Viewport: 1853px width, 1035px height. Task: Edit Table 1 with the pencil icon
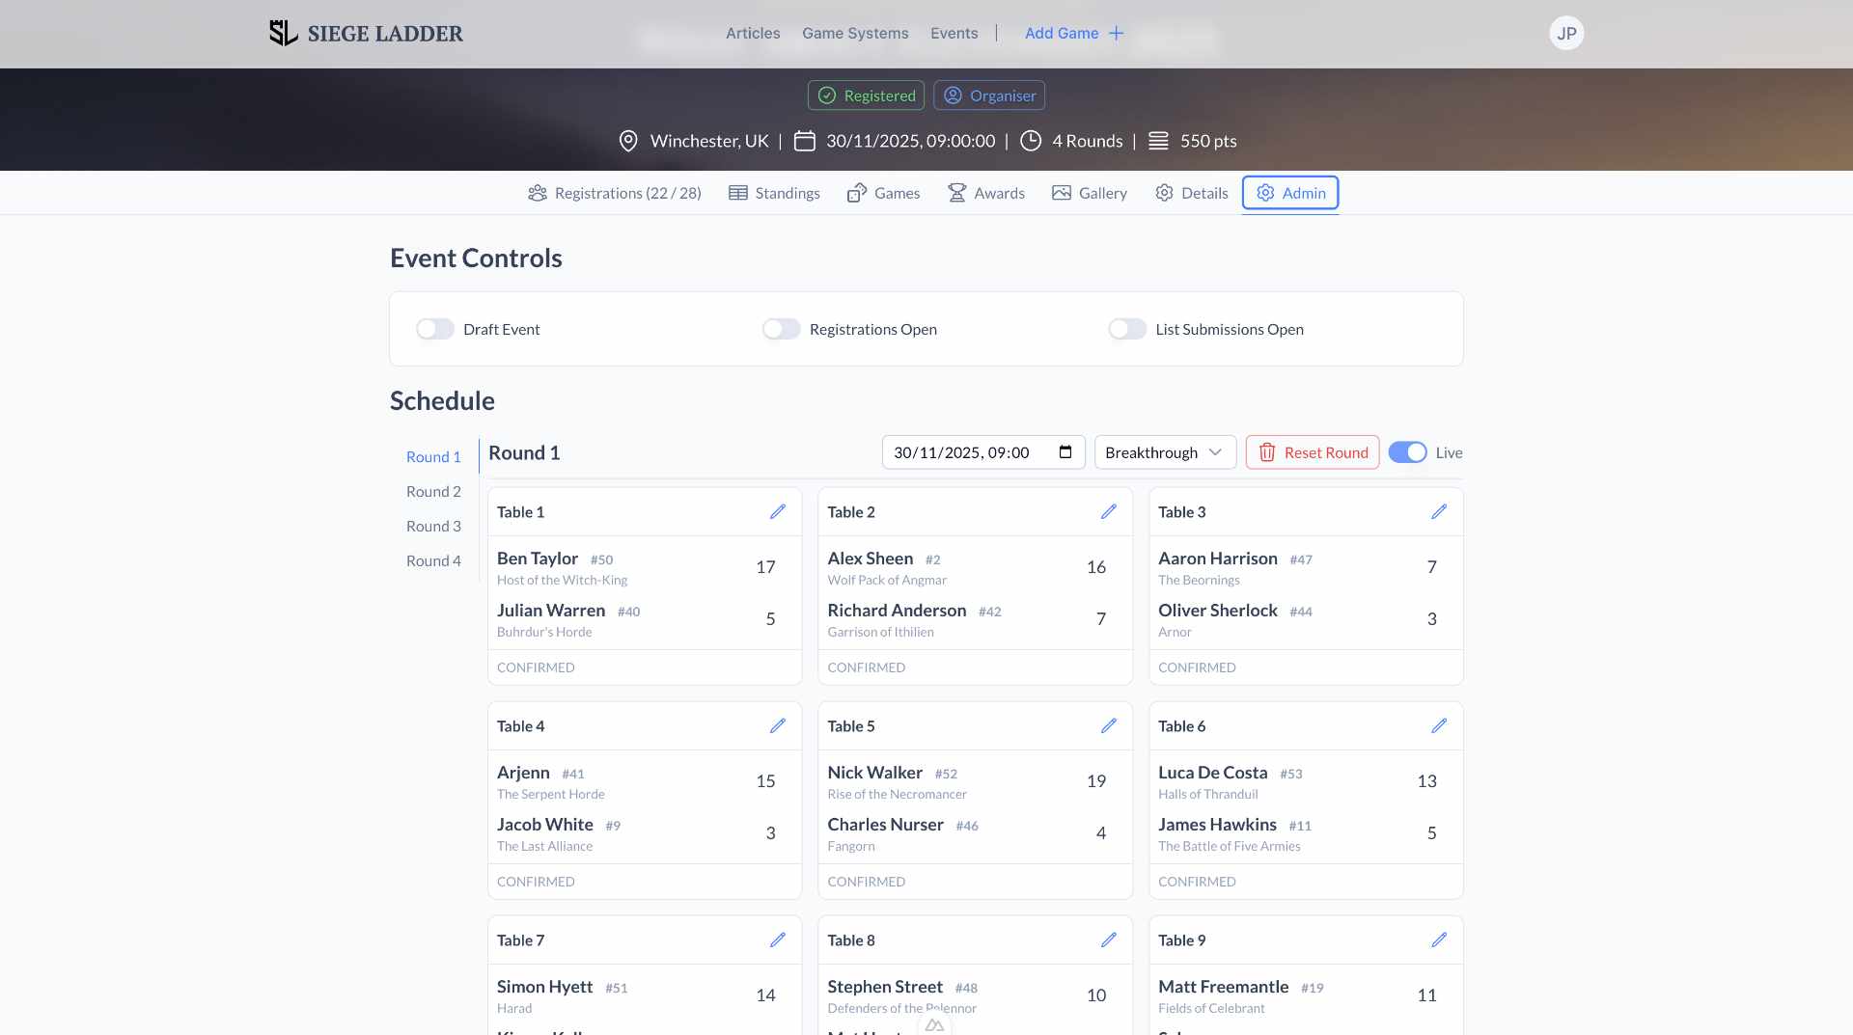(x=777, y=512)
